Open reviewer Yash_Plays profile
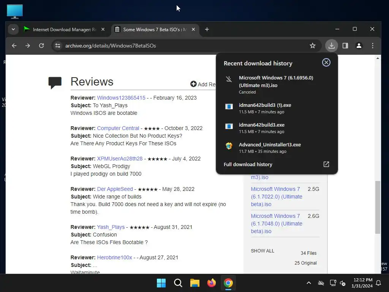The image size is (389, 292). [x=111, y=227]
